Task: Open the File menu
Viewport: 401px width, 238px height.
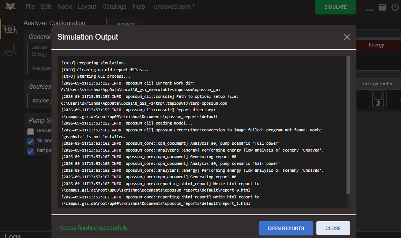Action: click(x=30, y=6)
